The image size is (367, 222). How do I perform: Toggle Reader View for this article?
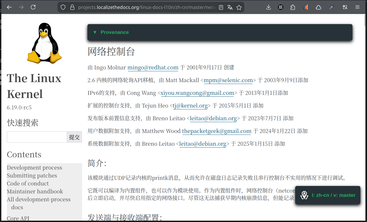click(x=221, y=7)
